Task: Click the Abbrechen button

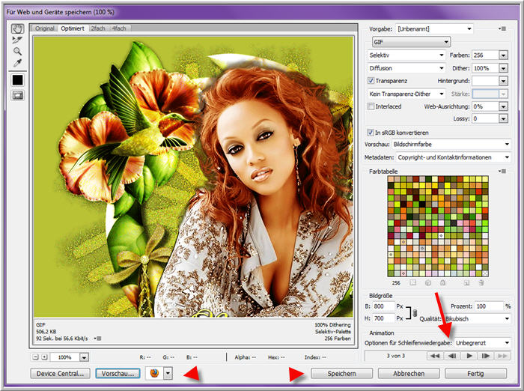Action: click(x=409, y=373)
